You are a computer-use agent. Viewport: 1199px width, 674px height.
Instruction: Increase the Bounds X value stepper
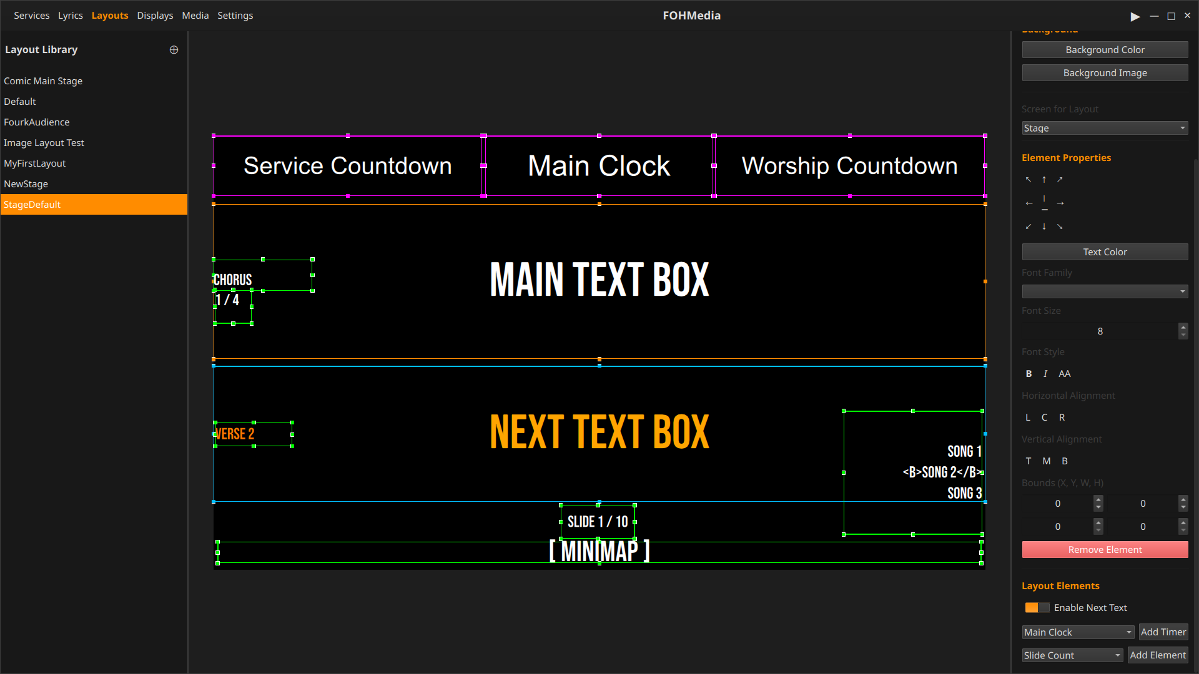1098,500
